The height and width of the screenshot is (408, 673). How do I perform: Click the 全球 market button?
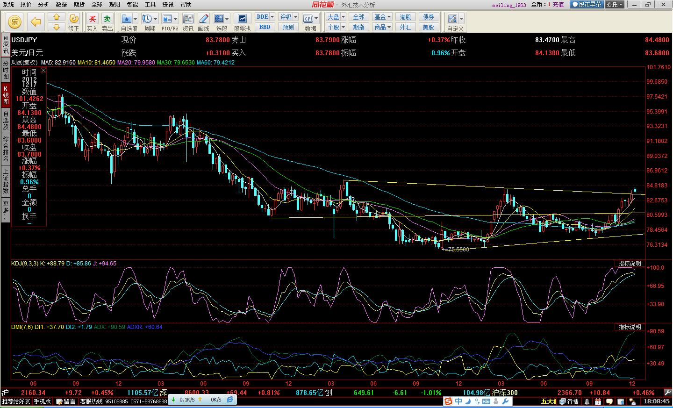point(359,17)
